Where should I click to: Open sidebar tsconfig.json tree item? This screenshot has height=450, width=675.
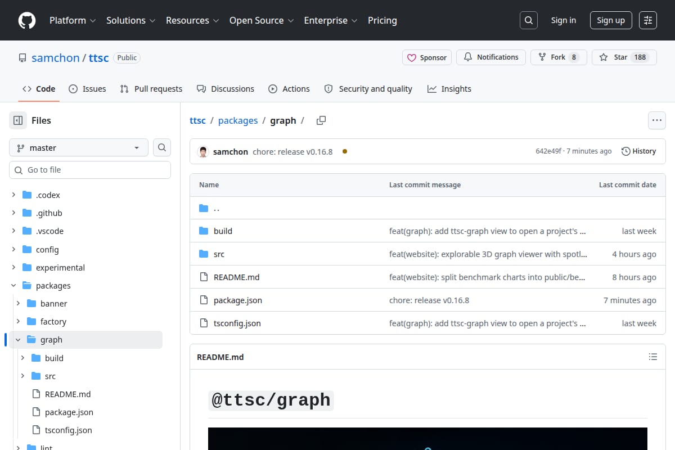[x=68, y=430]
